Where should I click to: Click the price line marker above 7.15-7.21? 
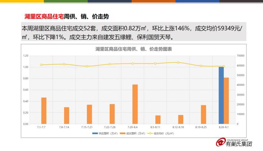(x=87, y=66)
